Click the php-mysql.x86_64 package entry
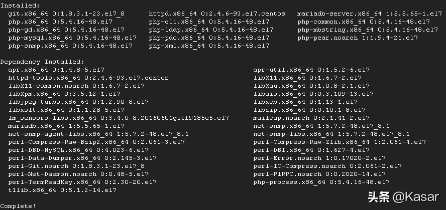446x210 pixels. (72, 38)
